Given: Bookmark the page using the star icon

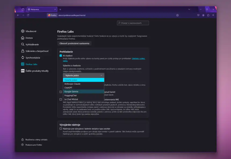Looking at the screenshot, I should [x=177, y=15].
